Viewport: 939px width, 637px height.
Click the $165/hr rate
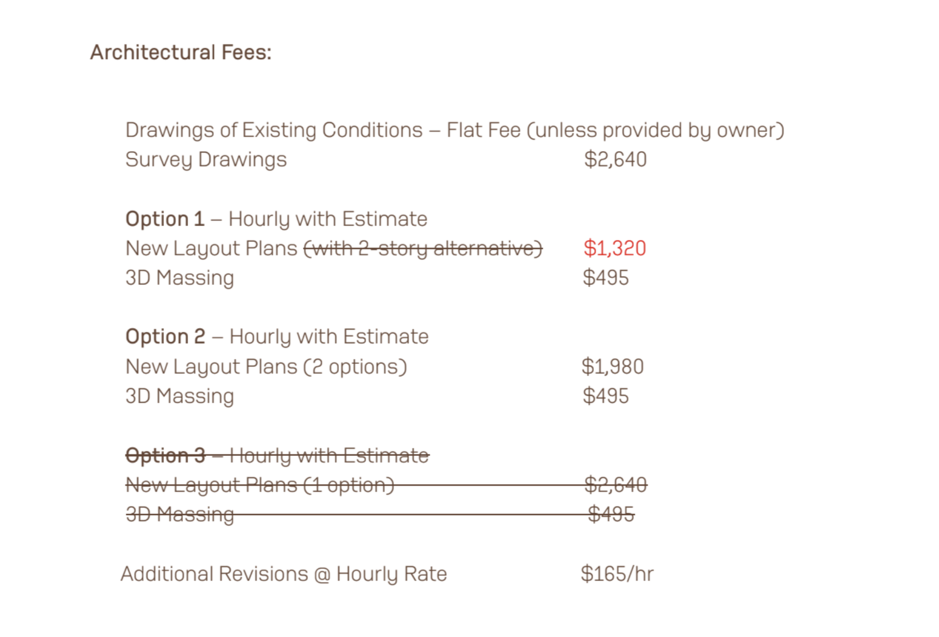click(x=617, y=574)
